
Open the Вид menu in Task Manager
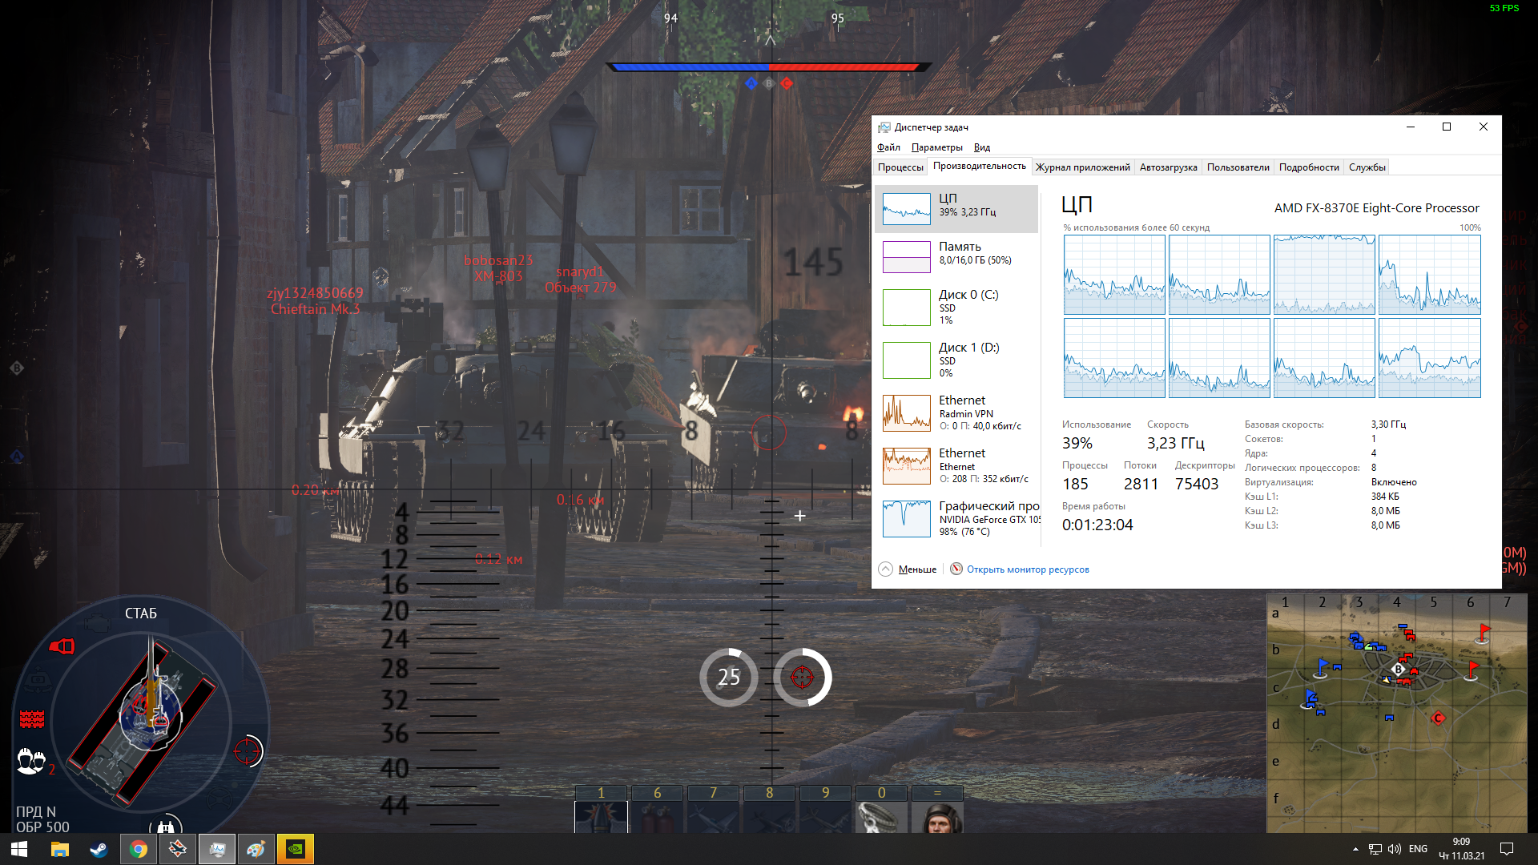[982, 147]
